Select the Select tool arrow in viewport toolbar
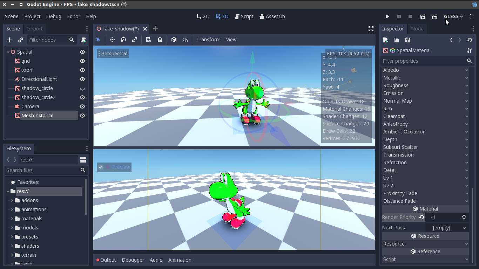Screen dimensions: 479x269 pyautogui.click(x=98, y=40)
